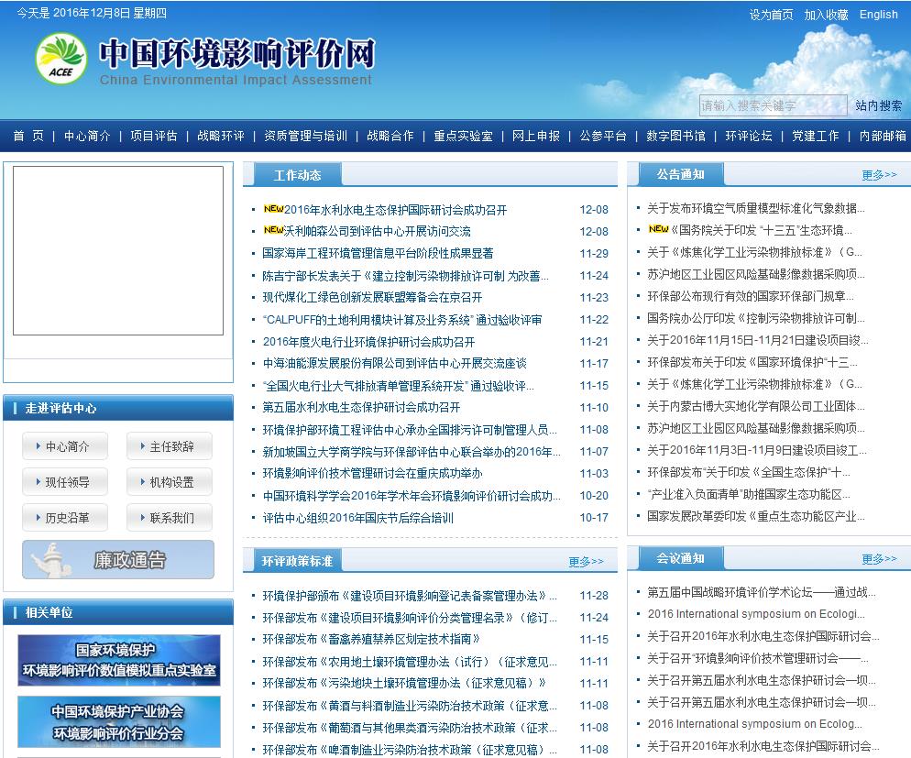Open 环境影响评价技术管理研讨会在重庆成功举办 article

pos(372,473)
